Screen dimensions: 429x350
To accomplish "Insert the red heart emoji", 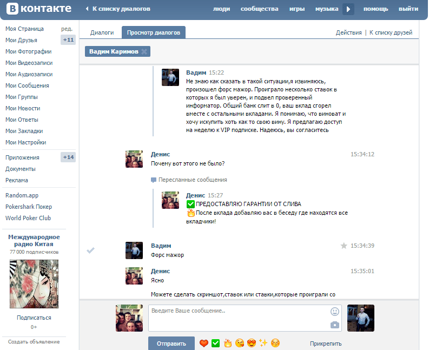I will point(204,344).
